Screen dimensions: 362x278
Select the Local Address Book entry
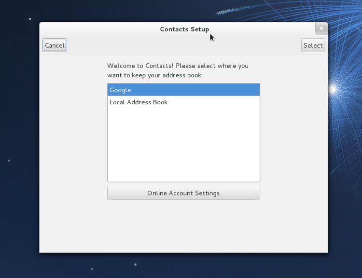click(x=139, y=102)
